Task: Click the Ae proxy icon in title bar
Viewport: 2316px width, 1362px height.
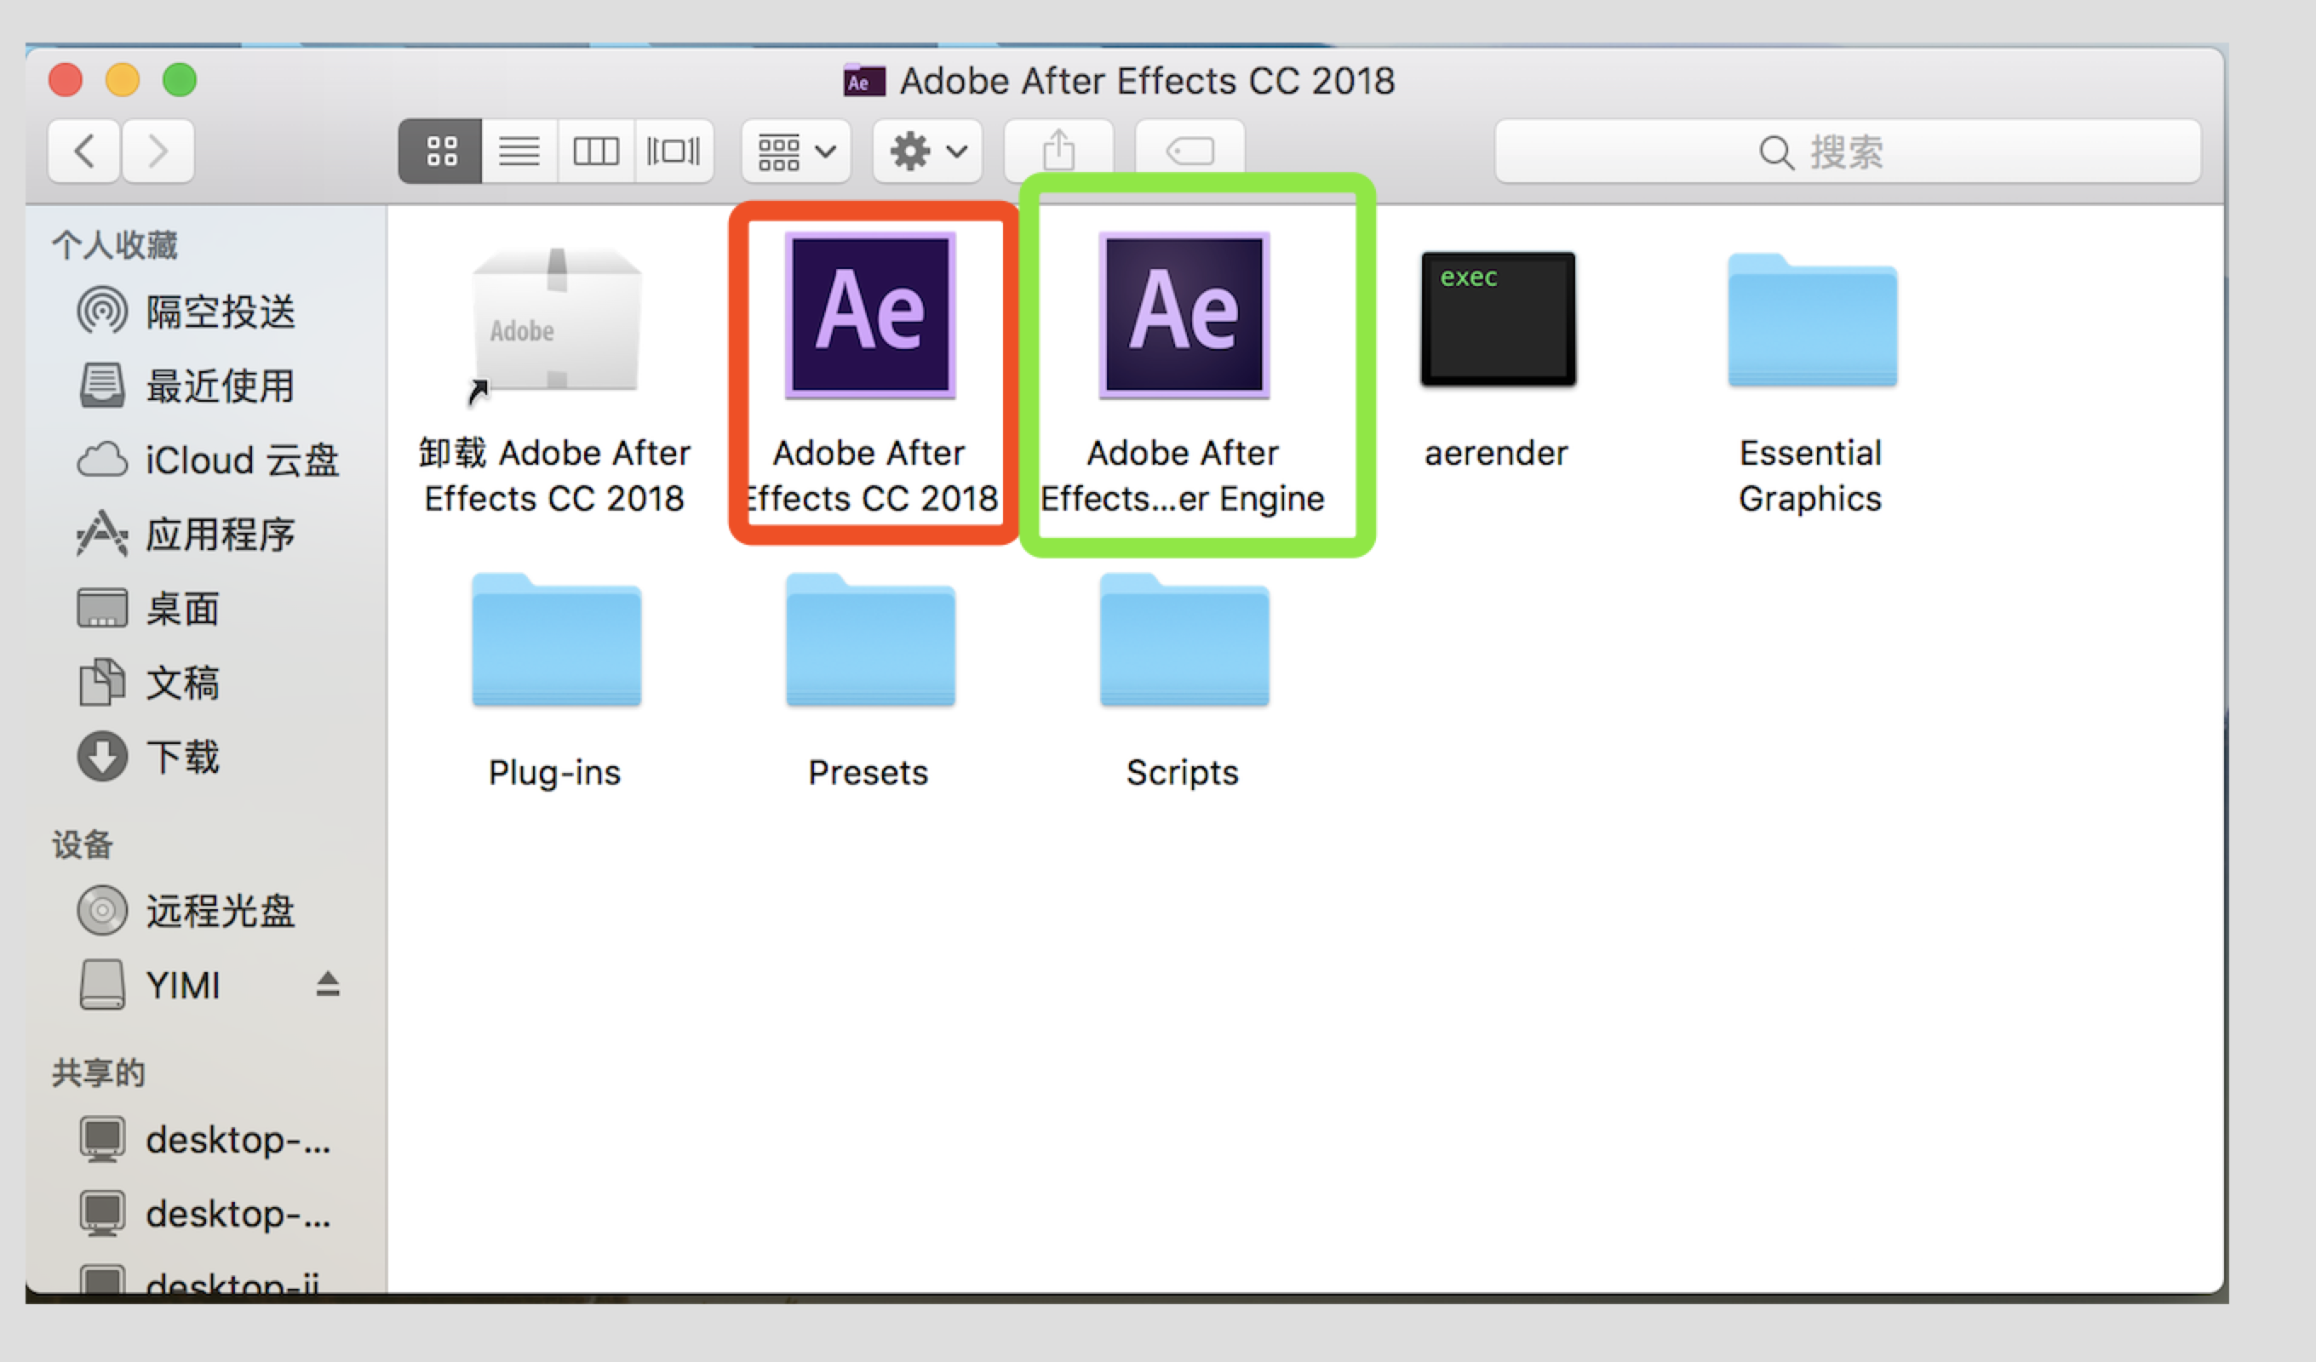Action: click(864, 81)
